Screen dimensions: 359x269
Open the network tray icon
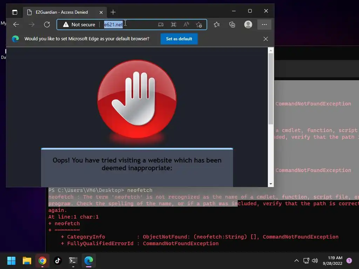pyautogui.click(x=306, y=261)
